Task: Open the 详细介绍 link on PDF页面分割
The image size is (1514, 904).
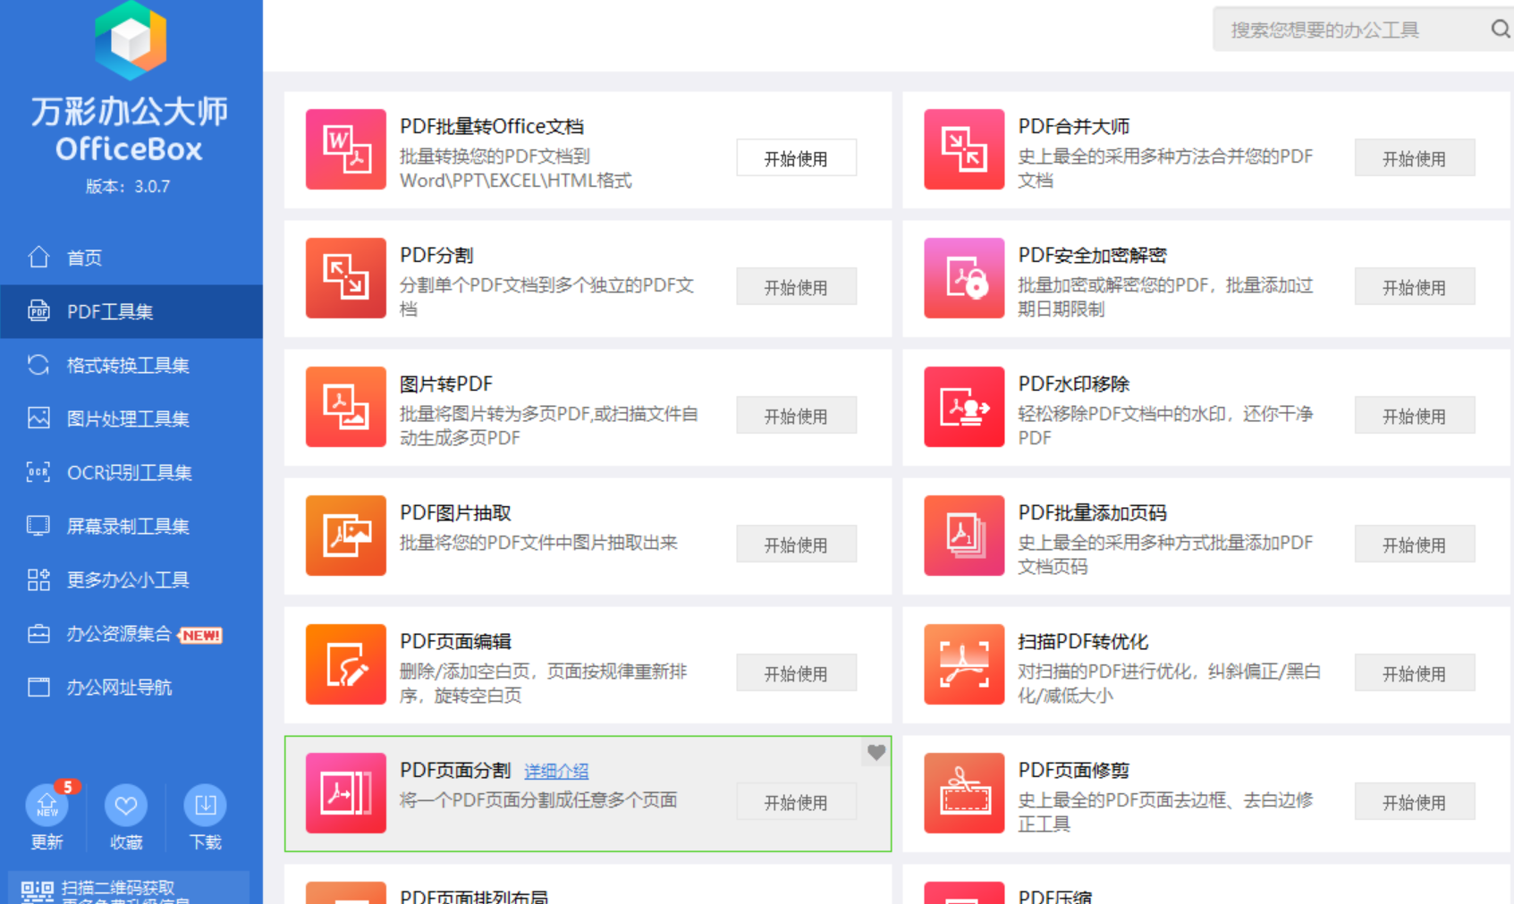Action: point(556,771)
